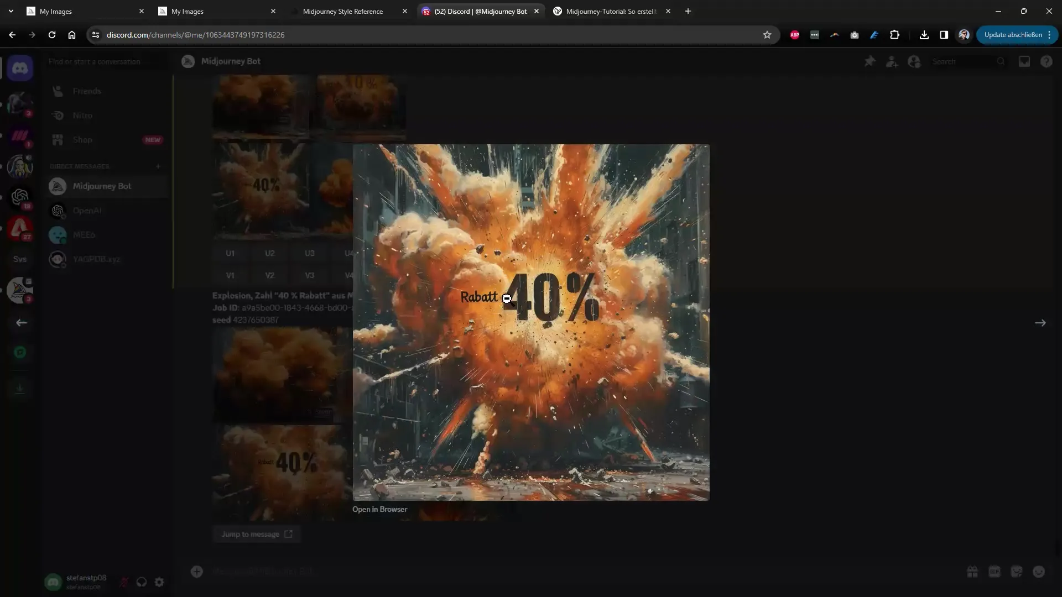The image size is (1062, 597).
Task: Click Jump to message button
Action: click(256, 533)
